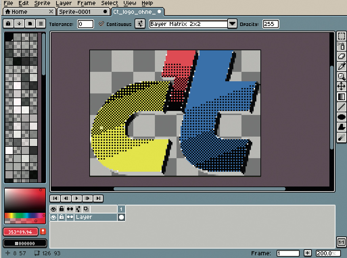Screen dimensions: 347x258
Task: Click the rainbow hue slider bar
Action: [x=25, y=216]
